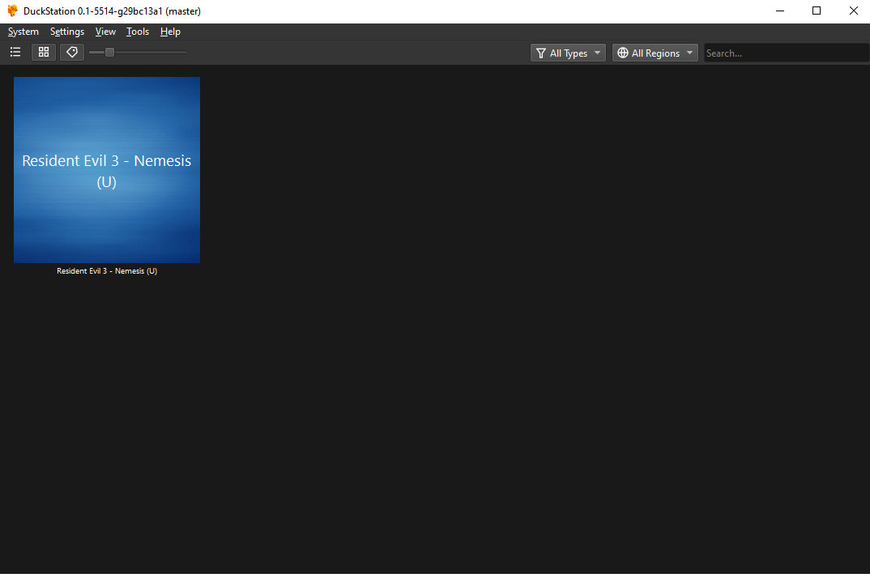Viewport: 870px width, 574px height.
Task: Open the Help menu
Action: coord(170,32)
